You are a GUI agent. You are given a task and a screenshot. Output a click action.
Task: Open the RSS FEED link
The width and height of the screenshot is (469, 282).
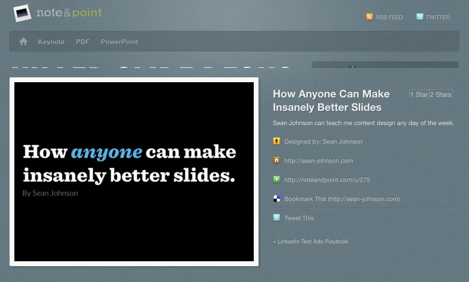[389, 17]
